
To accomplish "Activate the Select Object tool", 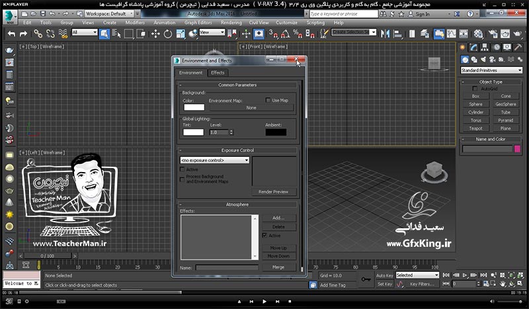I will 104,34.
